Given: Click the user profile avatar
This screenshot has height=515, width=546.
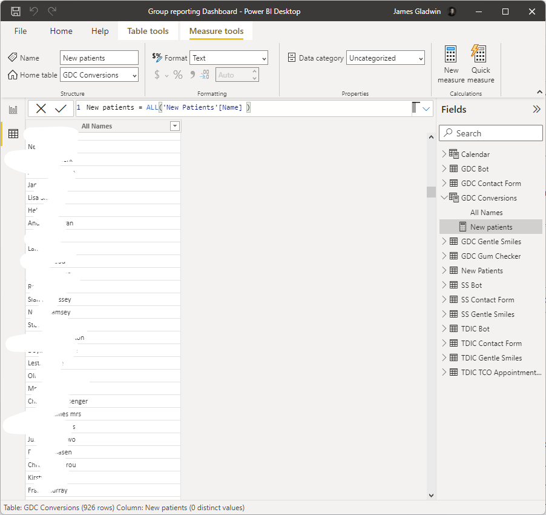Looking at the screenshot, I should (452, 12).
